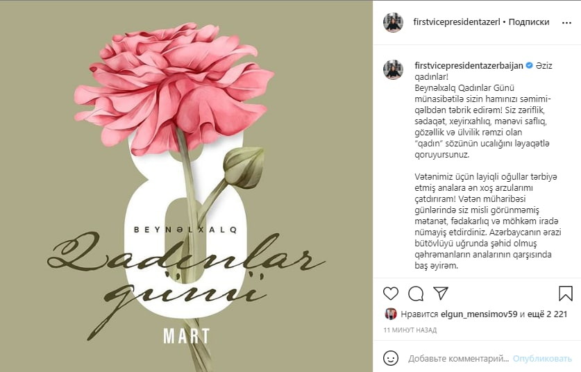Share the post with the paper plane icon

coord(441,293)
